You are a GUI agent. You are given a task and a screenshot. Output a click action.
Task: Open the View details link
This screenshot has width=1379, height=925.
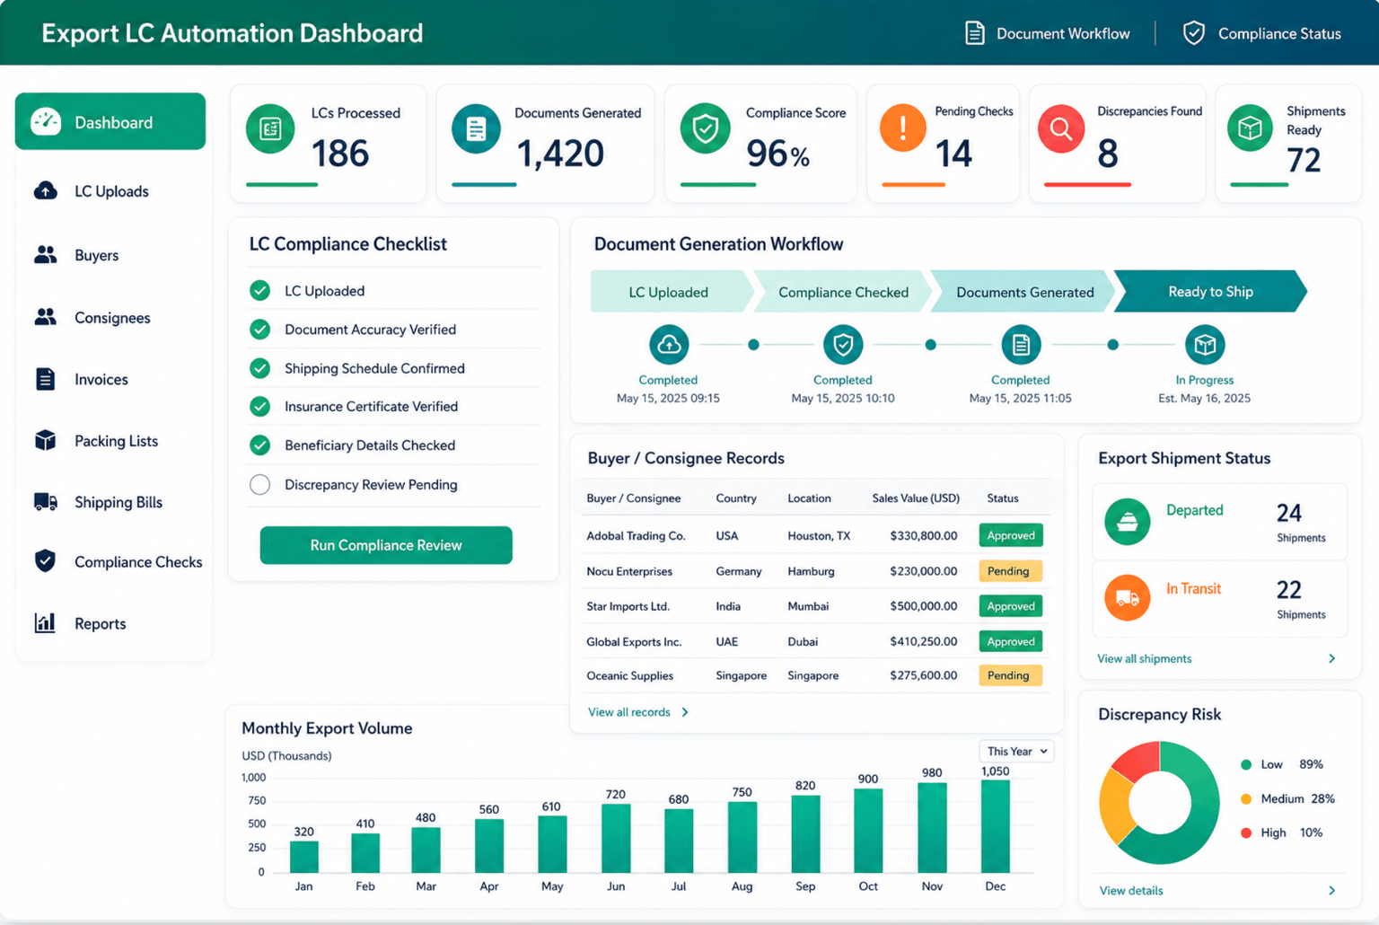point(1131,891)
